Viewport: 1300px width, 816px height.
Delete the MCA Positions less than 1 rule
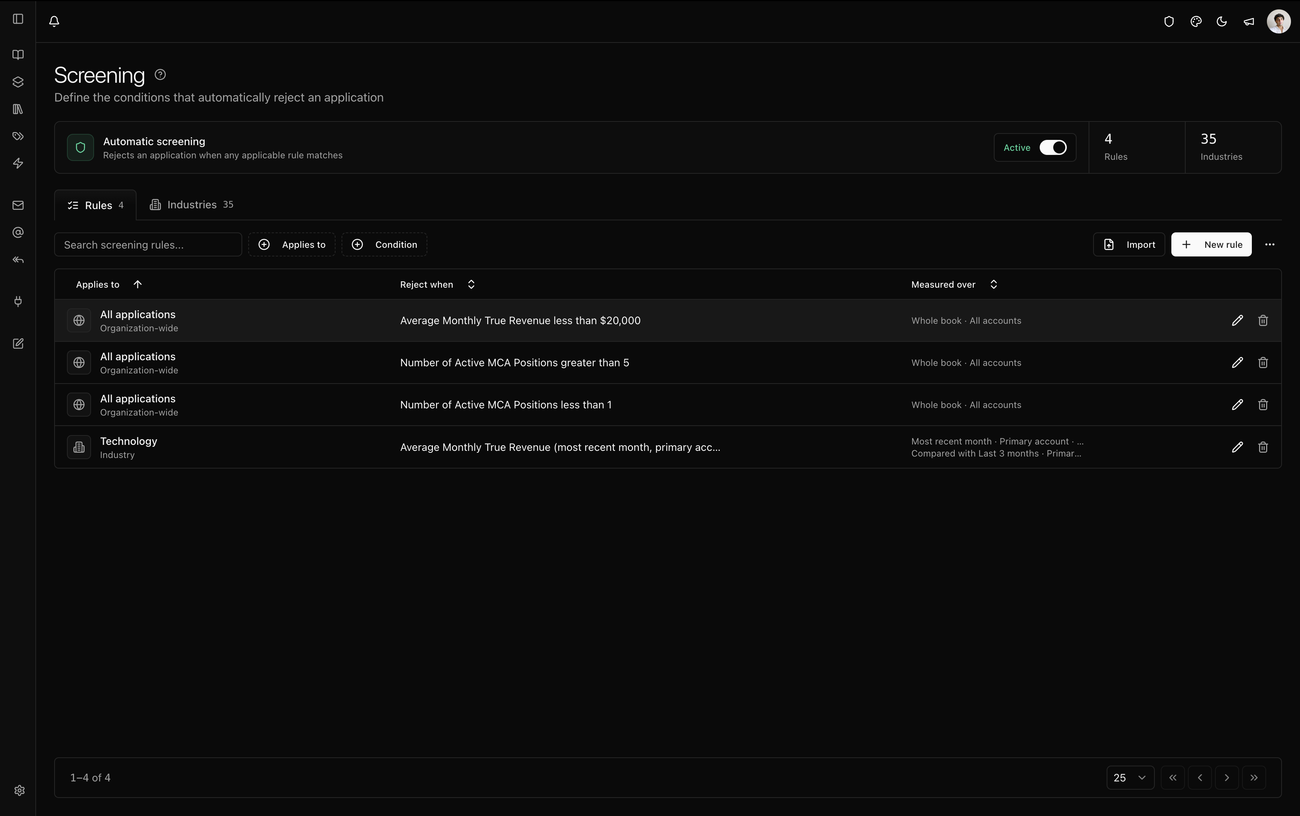click(1263, 405)
